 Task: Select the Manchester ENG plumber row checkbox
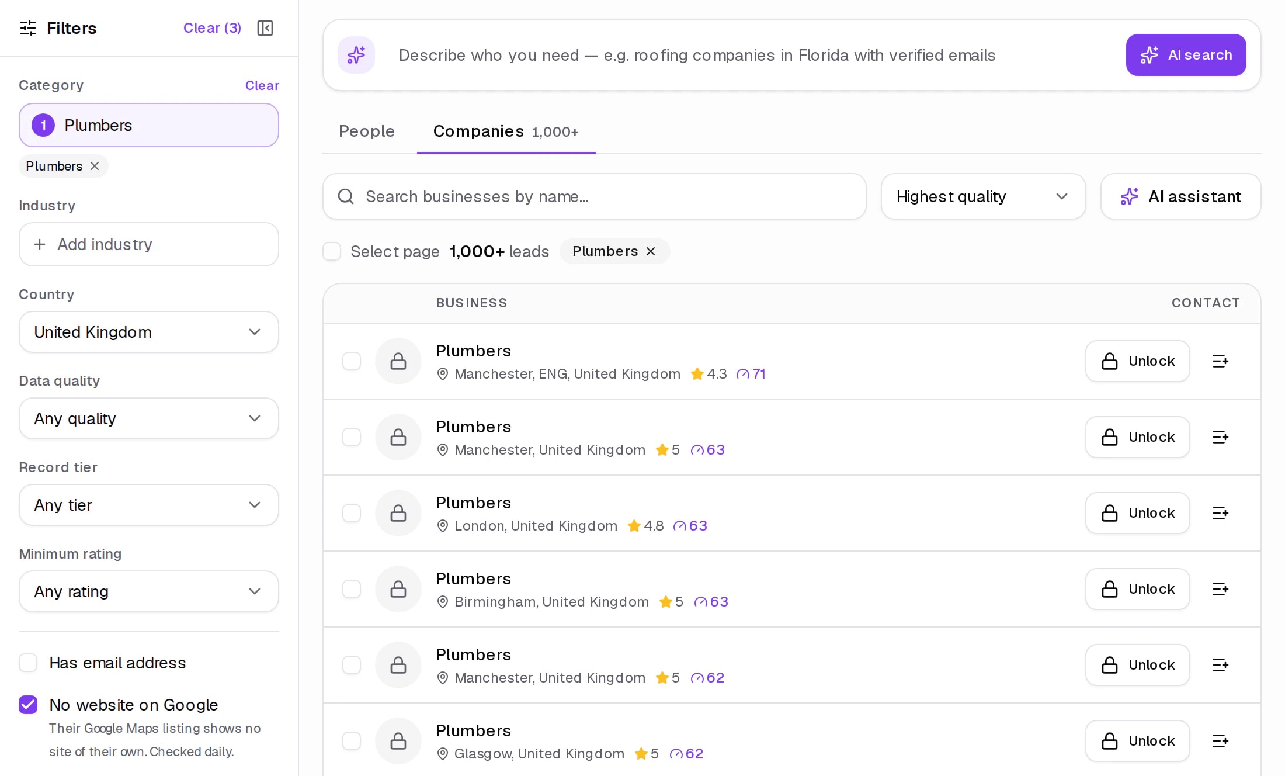pos(352,361)
